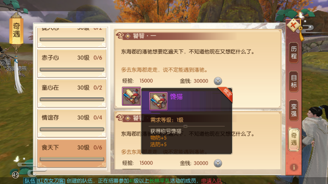This screenshot has width=328, height=184.
Task: Click the 奇遇 hanging lantern banner
Action: (x=16, y=30)
